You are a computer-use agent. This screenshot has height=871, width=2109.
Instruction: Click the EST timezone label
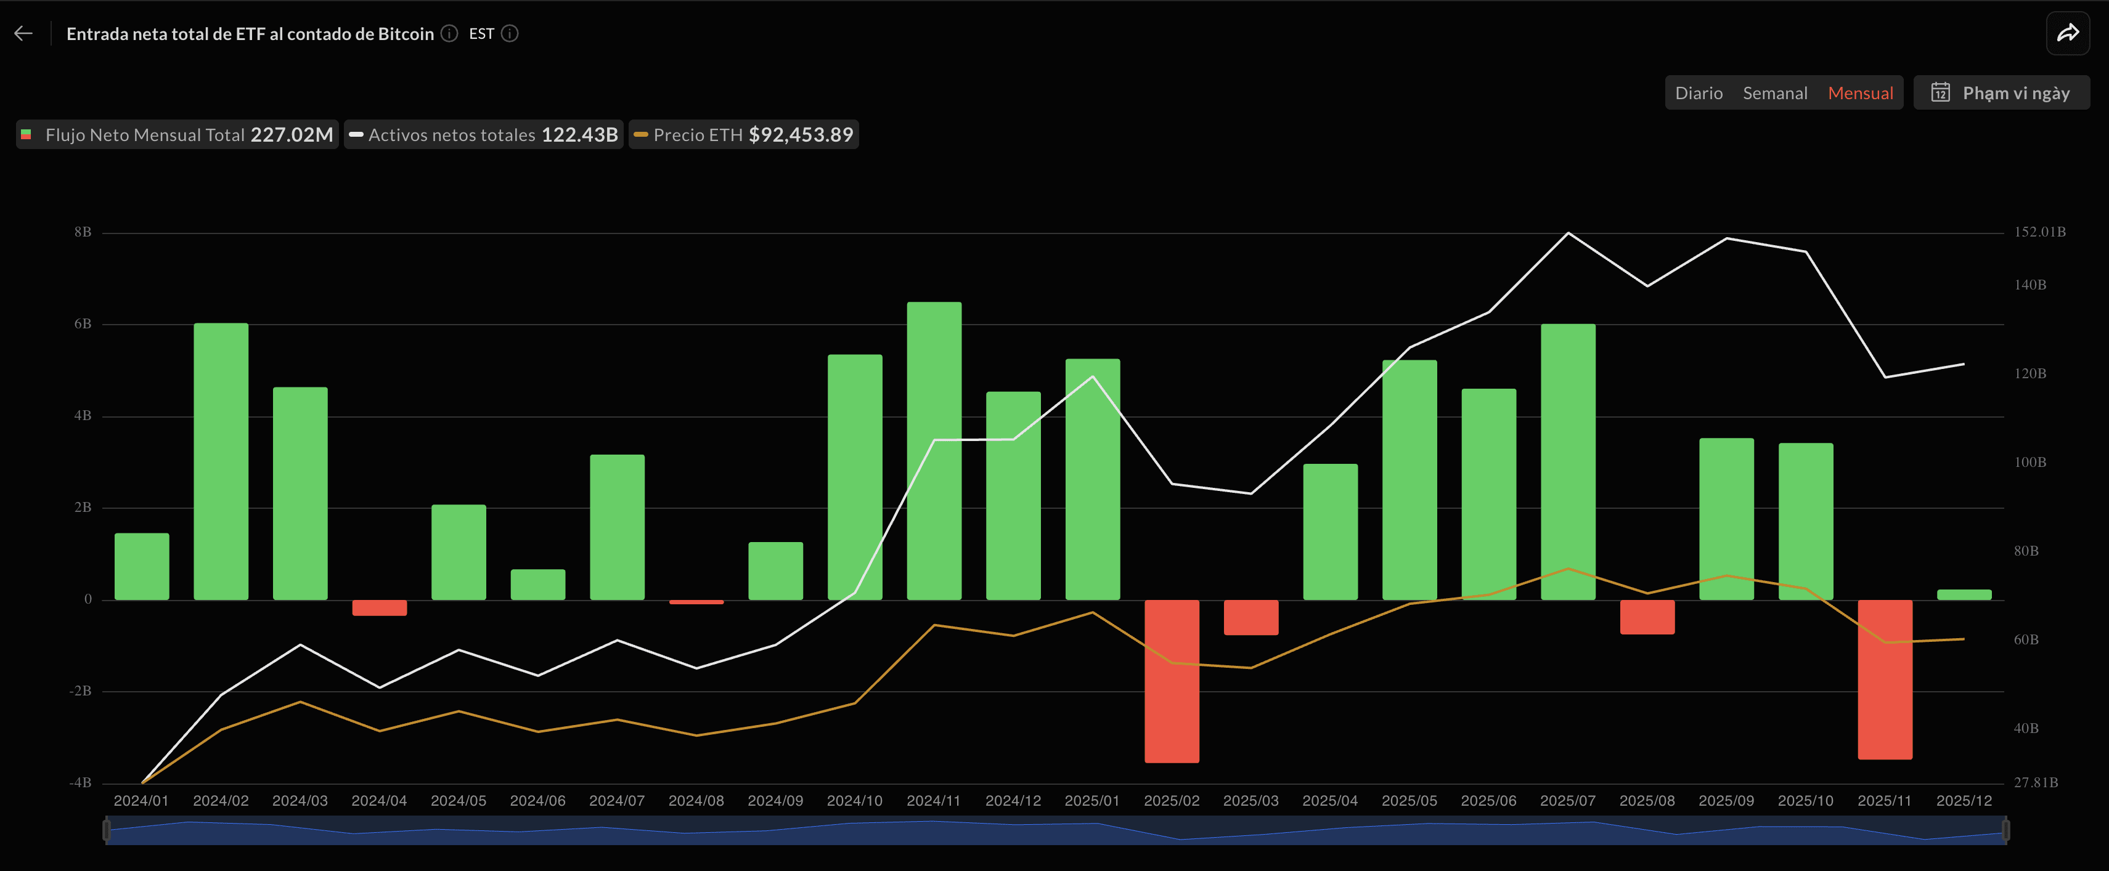pyautogui.click(x=481, y=33)
